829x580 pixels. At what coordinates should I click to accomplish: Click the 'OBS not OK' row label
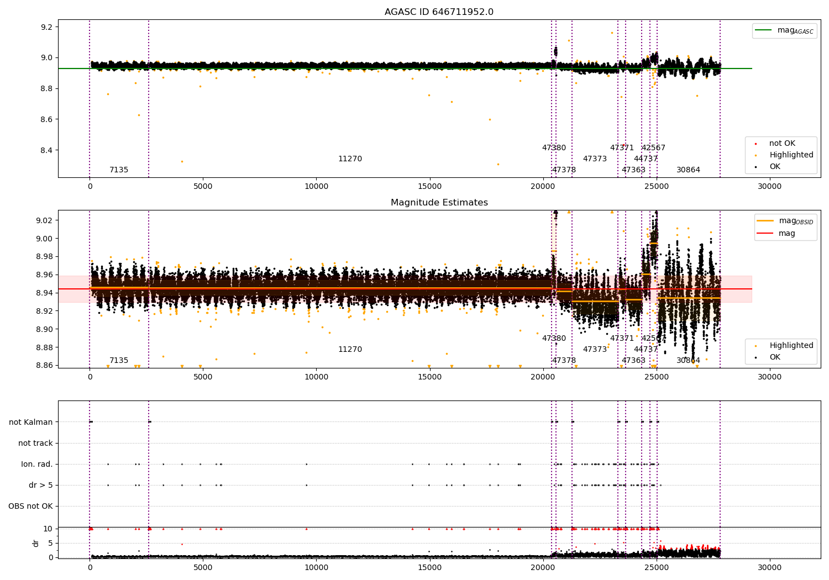(x=31, y=506)
